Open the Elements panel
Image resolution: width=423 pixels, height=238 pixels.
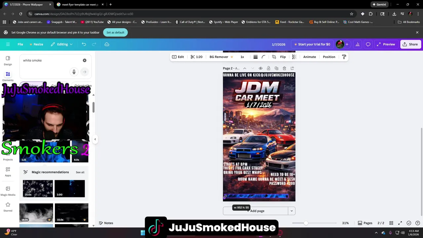[x=8, y=76]
